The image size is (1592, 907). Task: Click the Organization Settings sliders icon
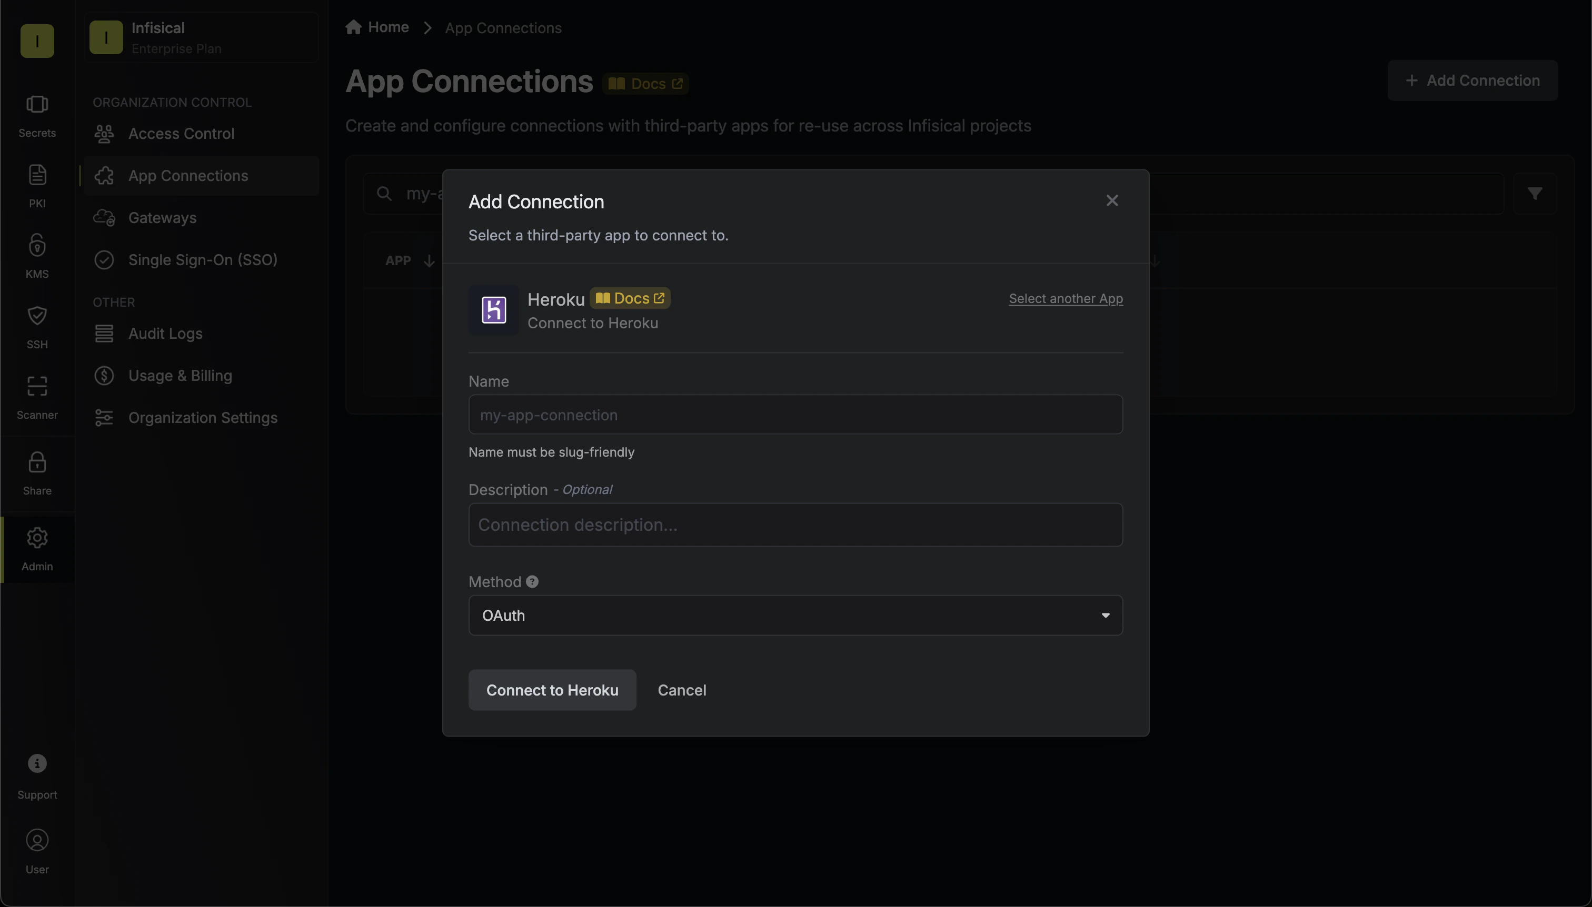[x=104, y=418]
